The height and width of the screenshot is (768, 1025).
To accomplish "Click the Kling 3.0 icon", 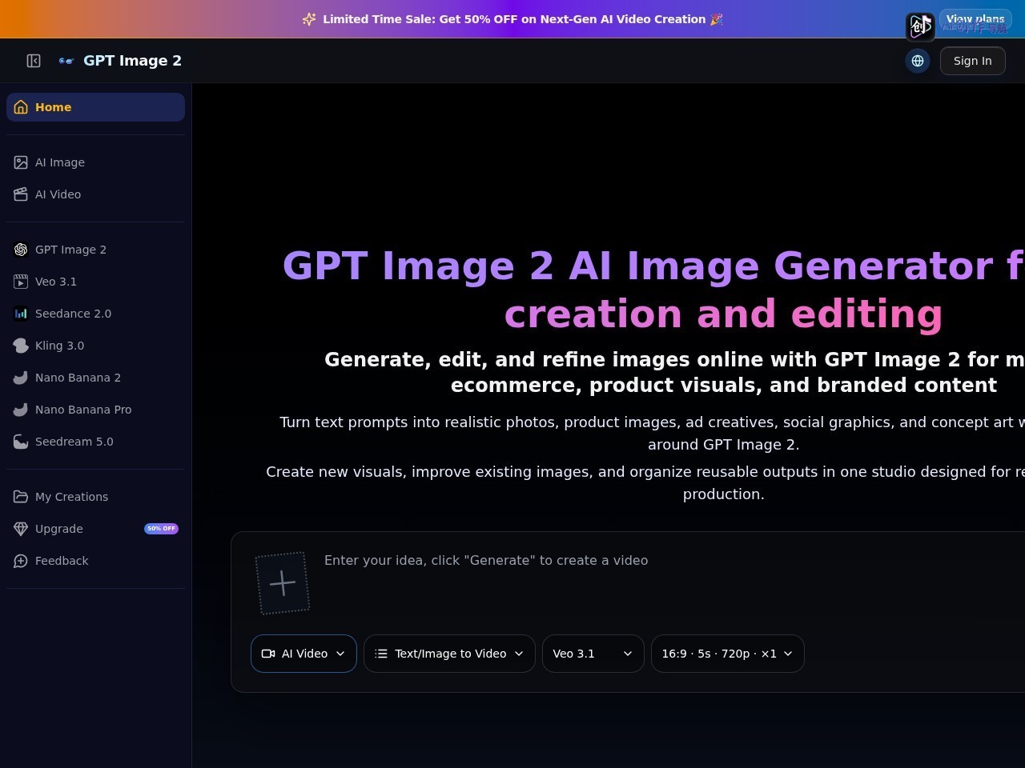I will coord(21,346).
